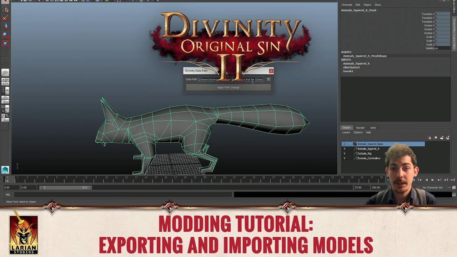Screen dimensions: 457x257
Task: Toggle the auto key button
Action: (449, 187)
